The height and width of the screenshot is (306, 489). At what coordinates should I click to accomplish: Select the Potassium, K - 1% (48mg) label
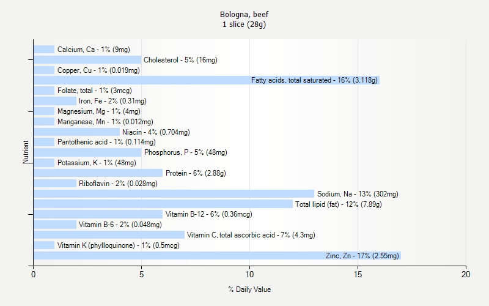pyautogui.click(x=97, y=163)
